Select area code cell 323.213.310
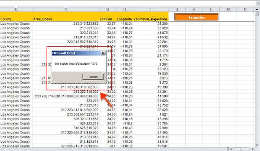This screenshot has height=151, width=260. click(x=66, y=33)
